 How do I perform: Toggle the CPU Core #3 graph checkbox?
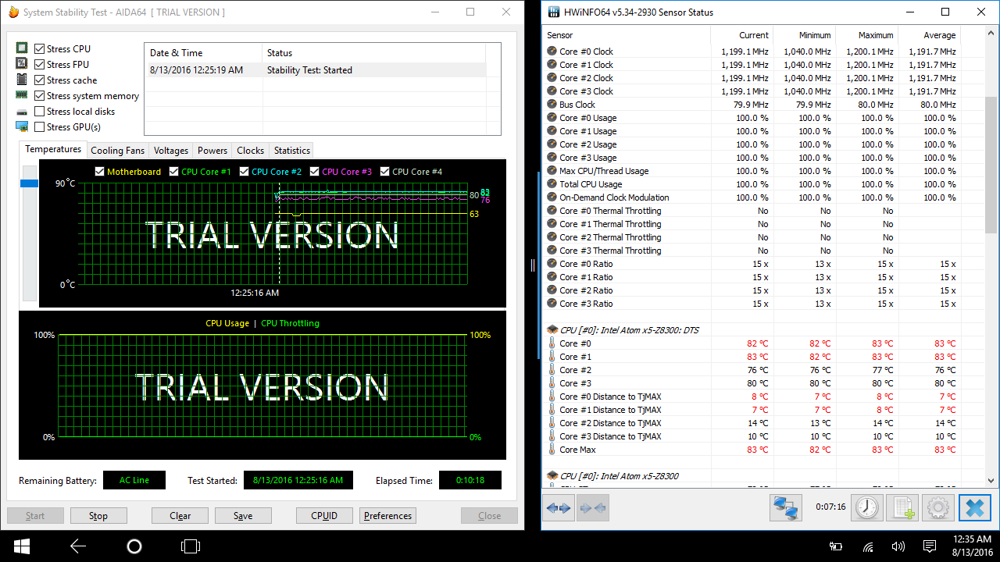[315, 172]
